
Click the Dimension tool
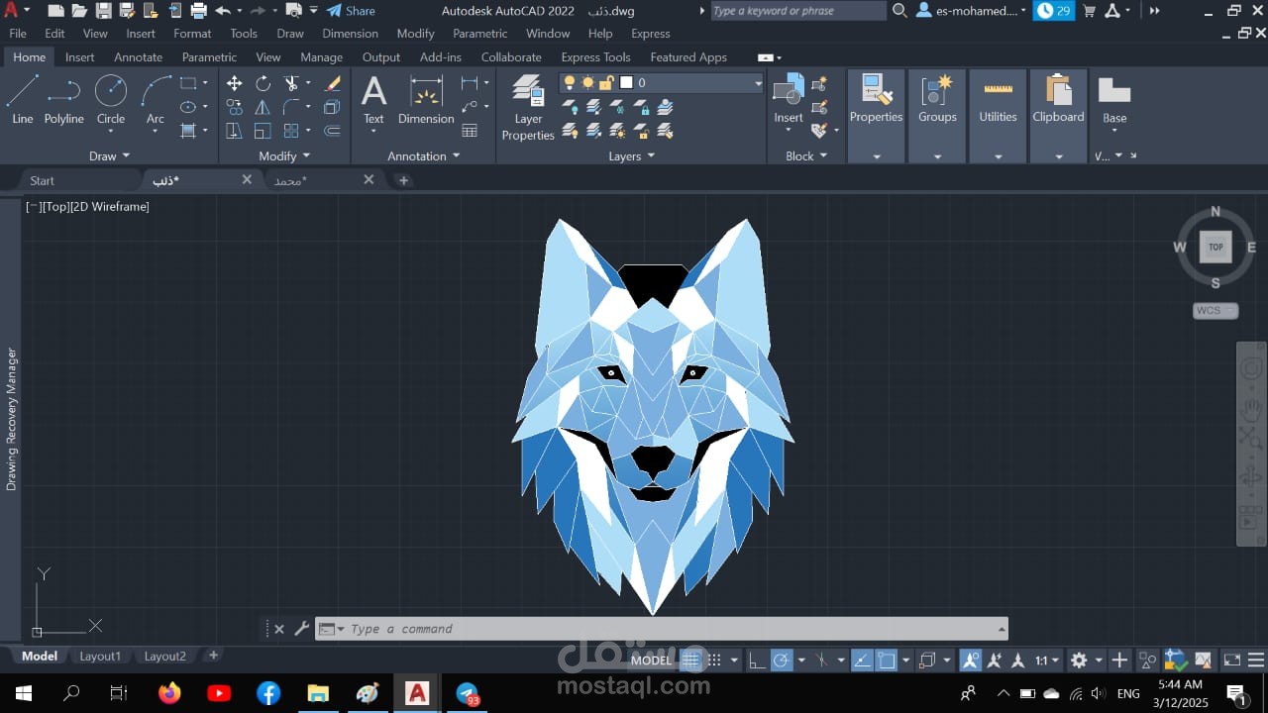[426, 99]
